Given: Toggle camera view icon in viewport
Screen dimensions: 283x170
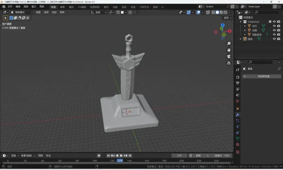Looking at the screenshot, I should pos(229,56).
